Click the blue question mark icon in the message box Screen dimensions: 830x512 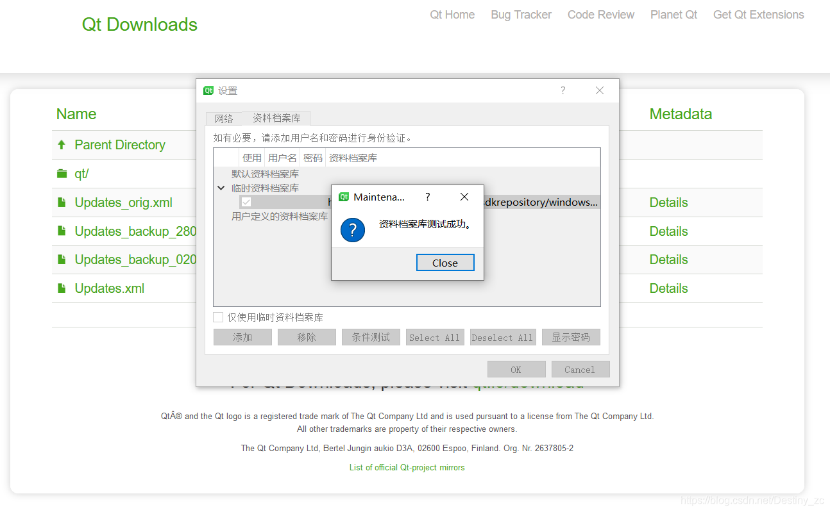[x=352, y=230]
